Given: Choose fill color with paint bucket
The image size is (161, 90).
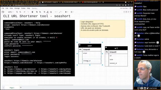Looking at the screenshot, I should point(45,12).
